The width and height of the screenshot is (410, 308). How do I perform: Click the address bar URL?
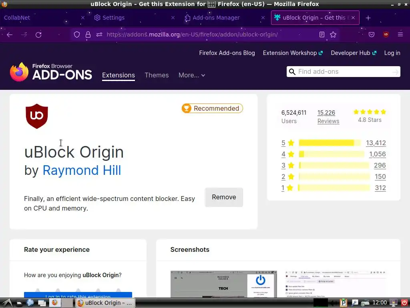coord(192,34)
